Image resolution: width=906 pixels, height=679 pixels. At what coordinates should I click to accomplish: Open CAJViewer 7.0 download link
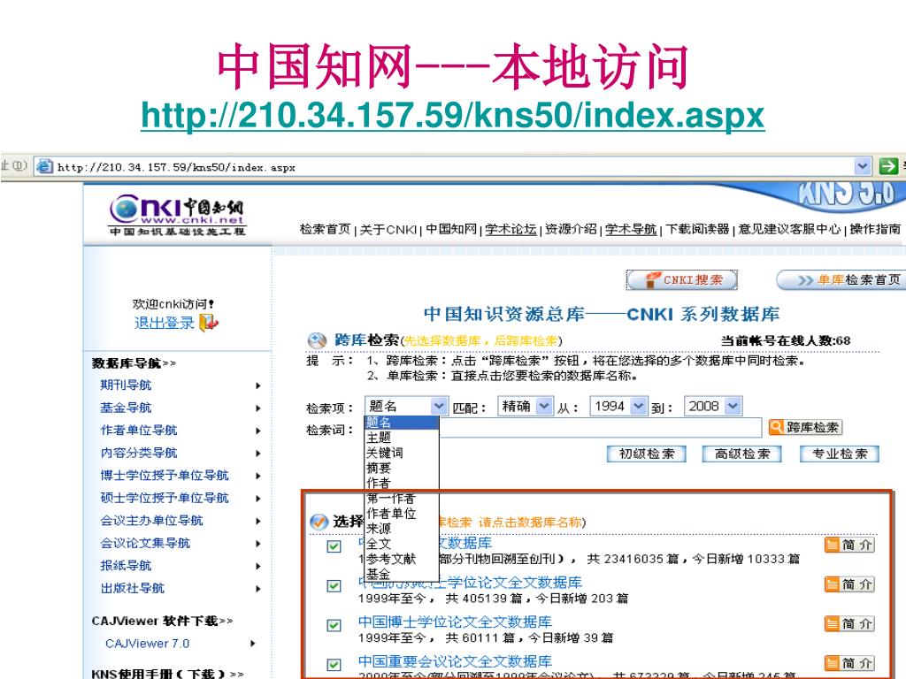coord(148,644)
